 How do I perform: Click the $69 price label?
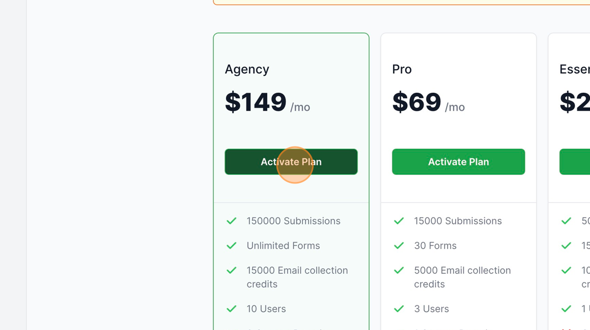click(x=416, y=102)
